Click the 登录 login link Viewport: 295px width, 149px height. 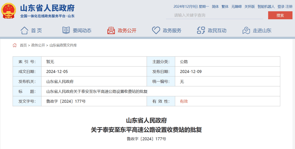(x=281, y=6)
